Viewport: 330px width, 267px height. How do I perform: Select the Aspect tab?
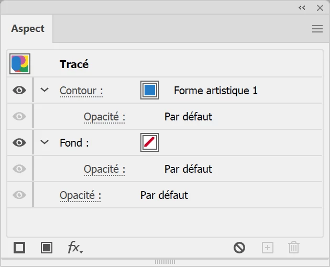point(28,29)
